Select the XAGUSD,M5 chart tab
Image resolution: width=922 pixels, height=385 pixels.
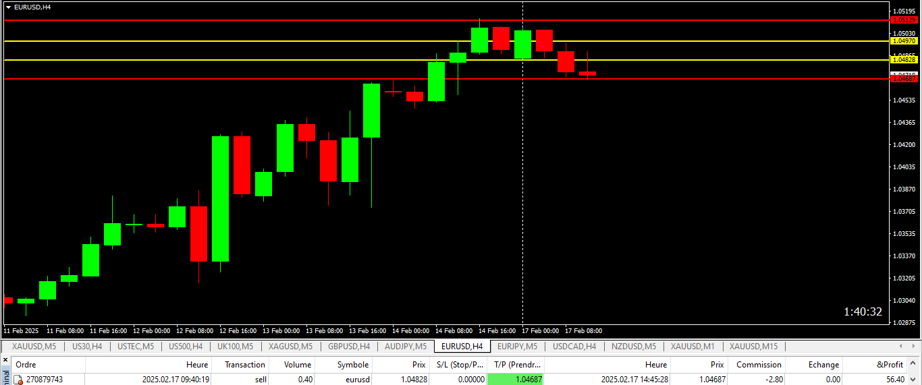click(x=290, y=347)
